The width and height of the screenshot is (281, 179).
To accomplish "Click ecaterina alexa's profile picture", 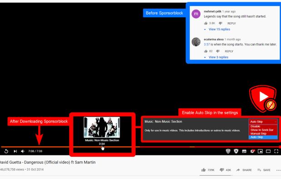I will pos(196,42).
